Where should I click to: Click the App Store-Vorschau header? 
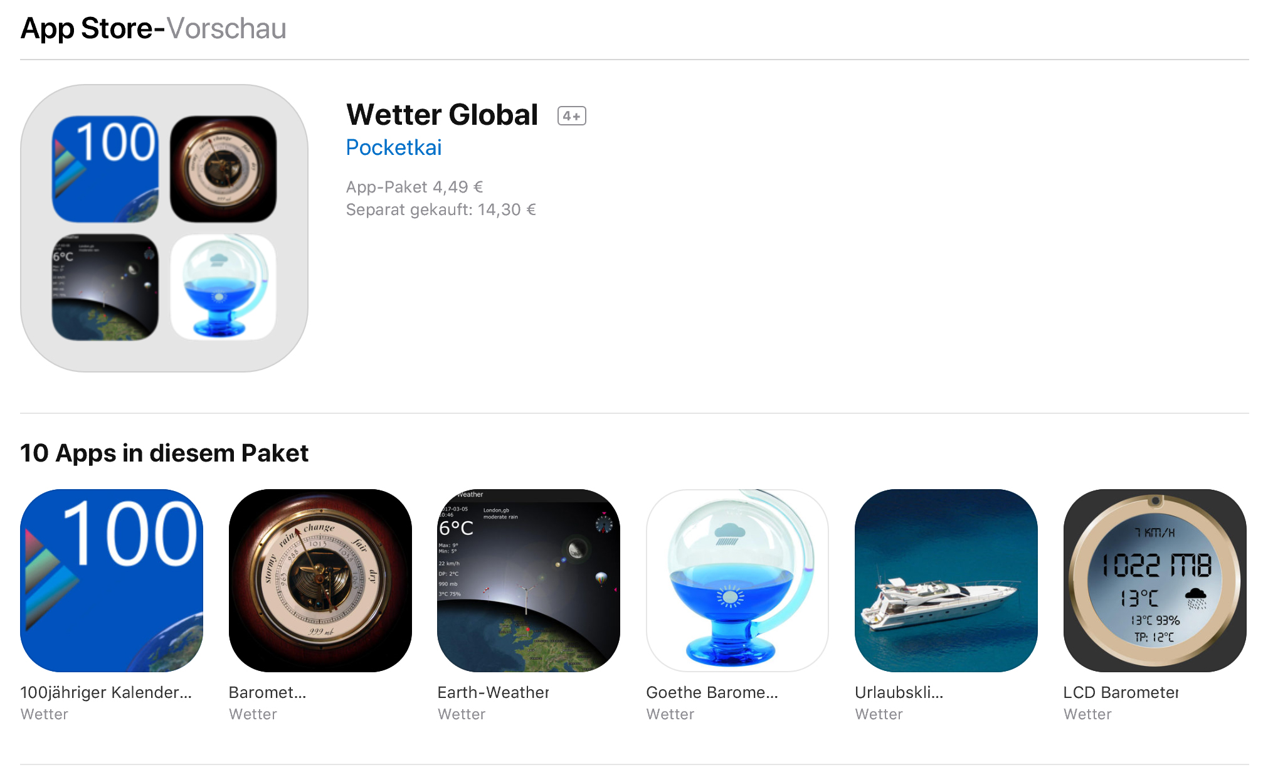coord(154,28)
